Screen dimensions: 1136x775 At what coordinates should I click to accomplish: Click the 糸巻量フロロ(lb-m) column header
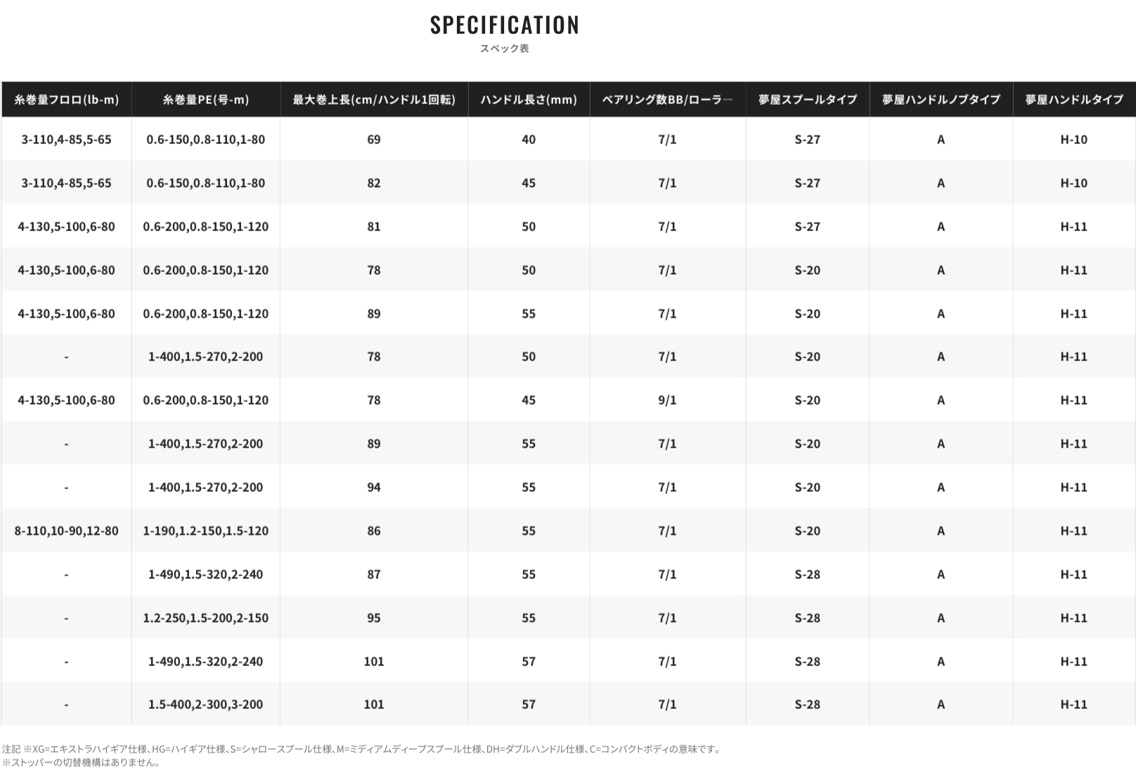click(x=66, y=100)
